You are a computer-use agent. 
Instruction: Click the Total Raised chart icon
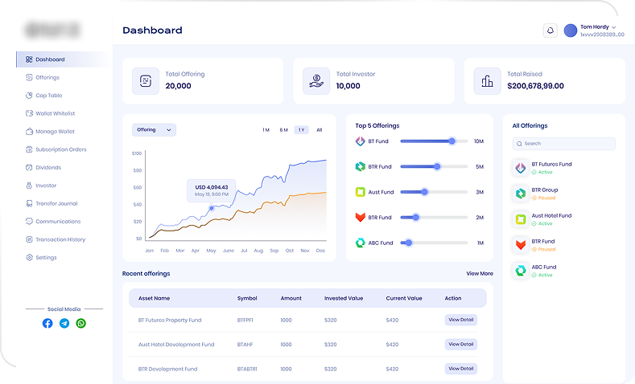[487, 80]
